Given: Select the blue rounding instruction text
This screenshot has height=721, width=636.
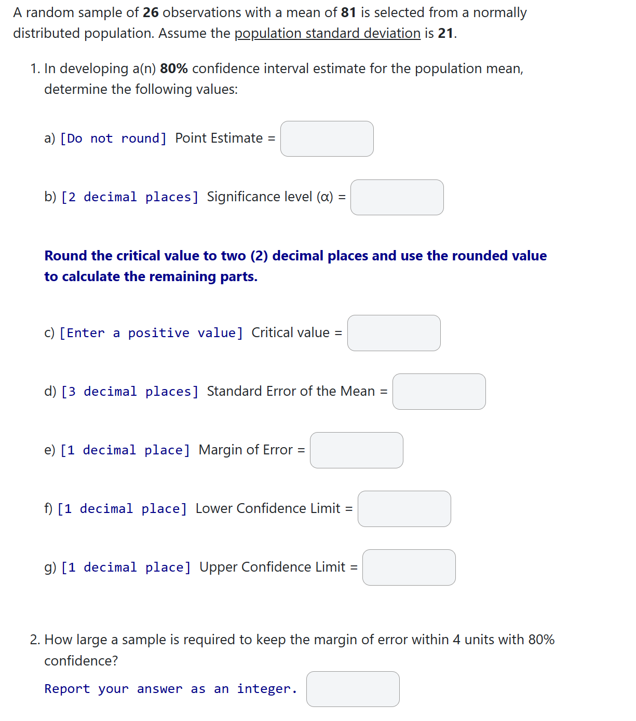Looking at the screenshot, I should coord(295,266).
